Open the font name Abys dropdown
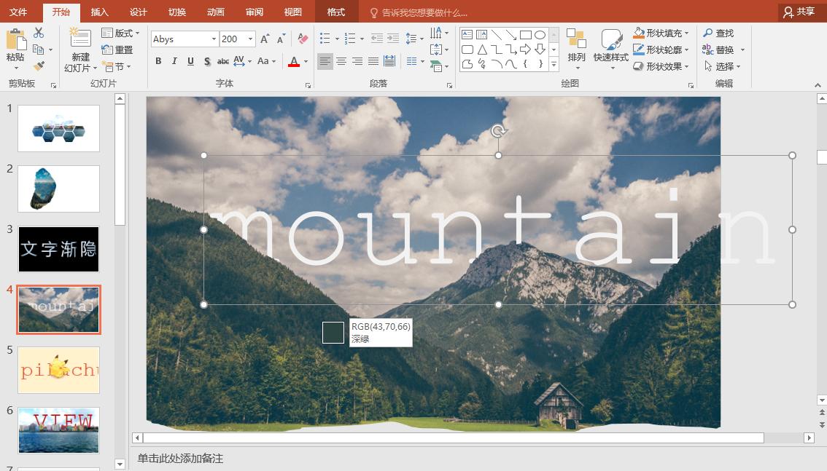The width and height of the screenshot is (827, 471). pos(214,39)
